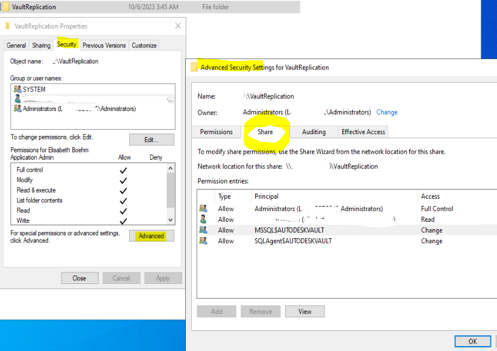Click the View button under permission entries
497x351 pixels.
(x=305, y=311)
